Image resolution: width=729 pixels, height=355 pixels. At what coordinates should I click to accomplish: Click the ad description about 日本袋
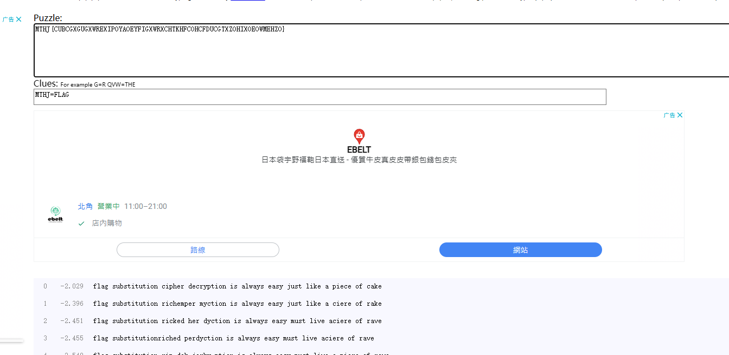tap(359, 160)
